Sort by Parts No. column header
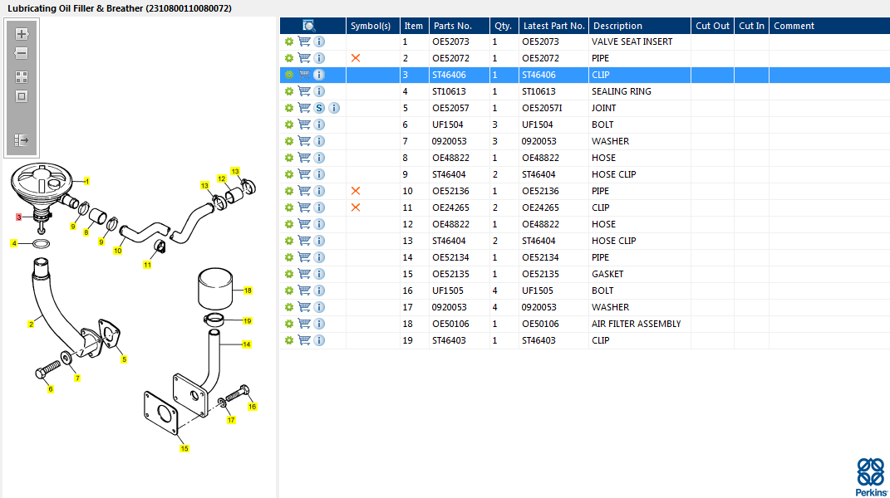The image size is (890, 498). pyautogui.click(x=452, y=26)
